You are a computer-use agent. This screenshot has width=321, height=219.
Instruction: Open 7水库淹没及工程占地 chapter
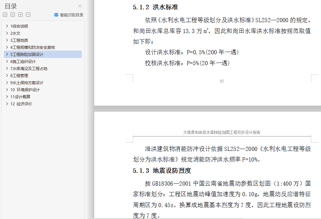coord(29,69)
